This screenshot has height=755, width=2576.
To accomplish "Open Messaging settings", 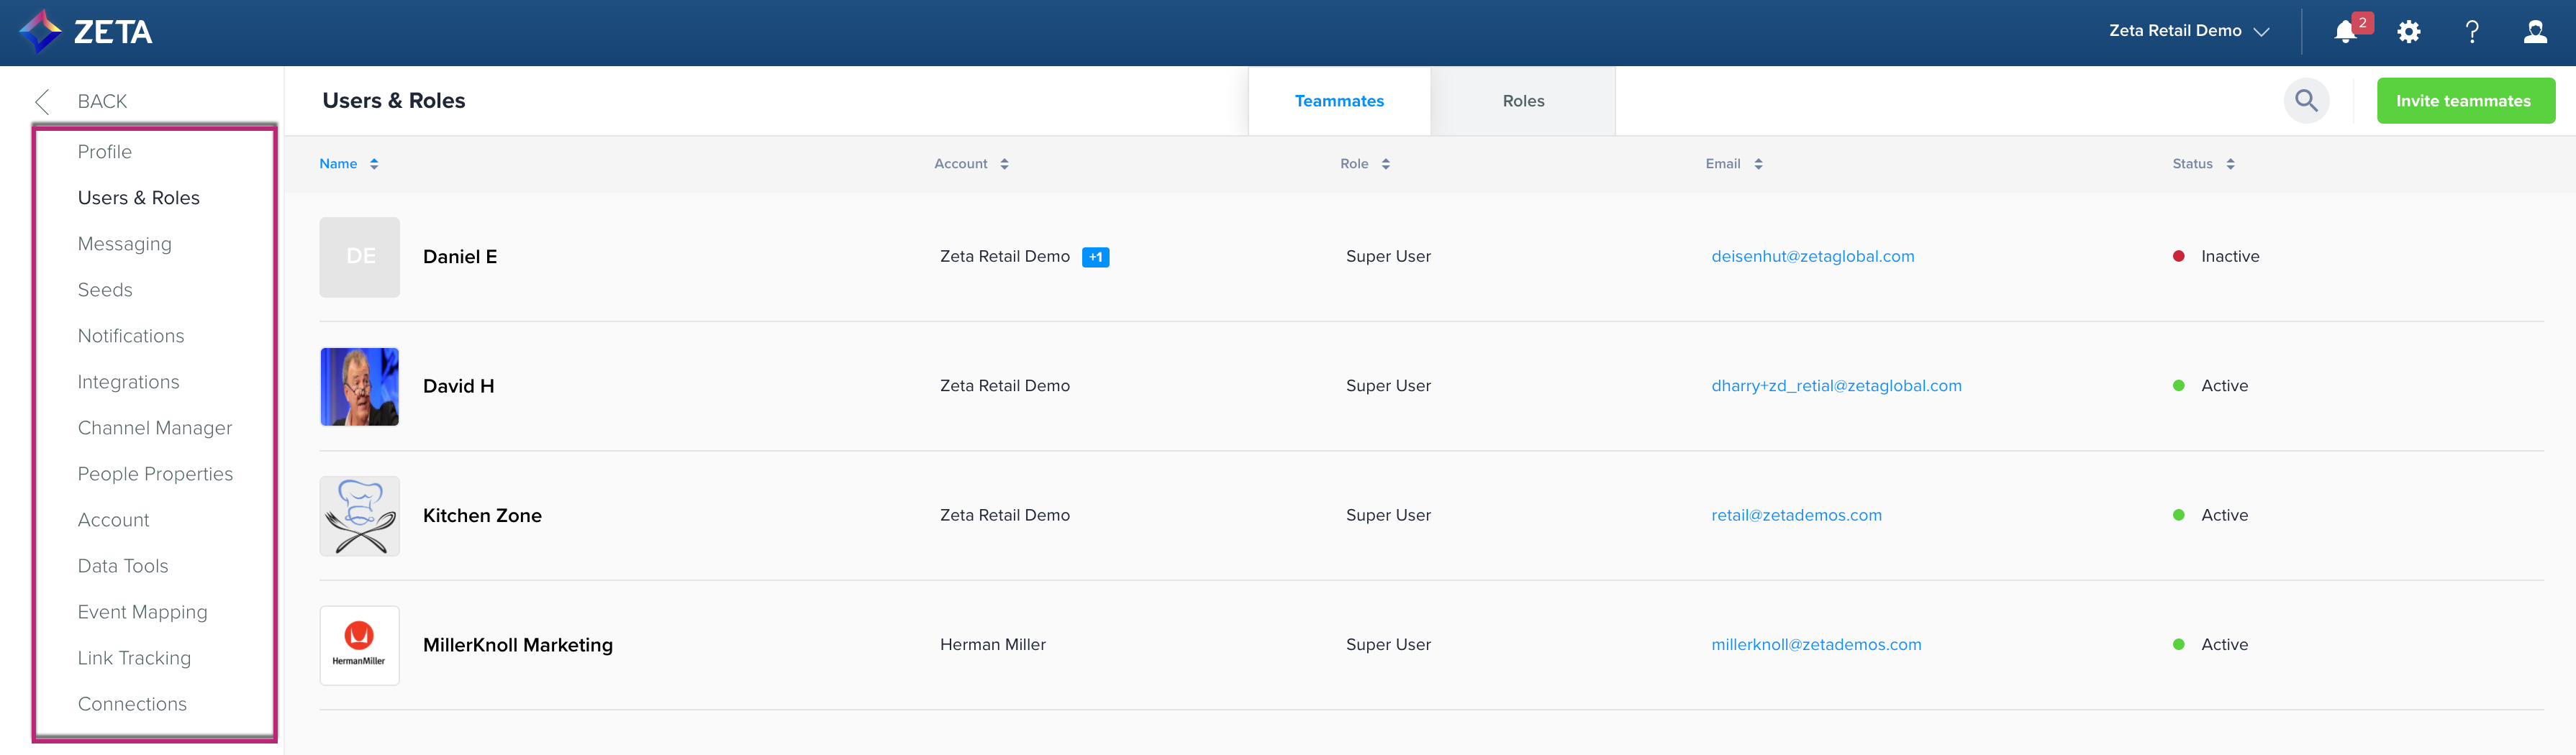I will (125, 244).
